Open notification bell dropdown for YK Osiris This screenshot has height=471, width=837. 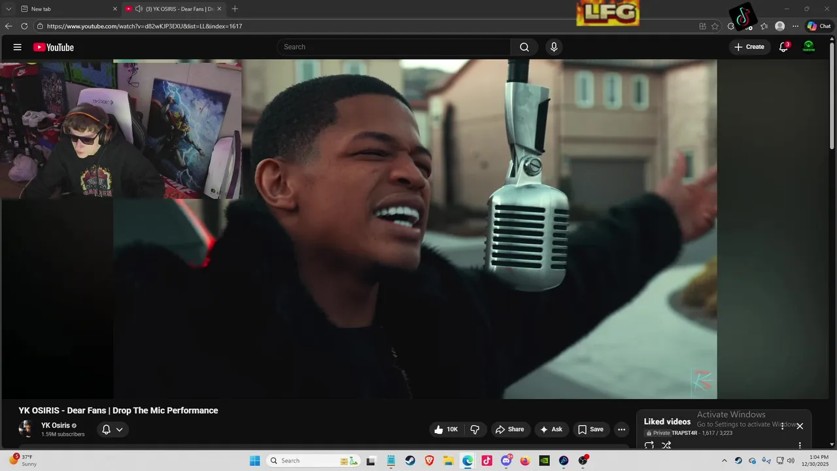coord(112,430)
